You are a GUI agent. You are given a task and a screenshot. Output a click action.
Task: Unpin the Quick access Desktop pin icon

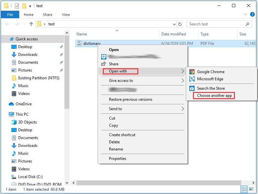[61, 47]
